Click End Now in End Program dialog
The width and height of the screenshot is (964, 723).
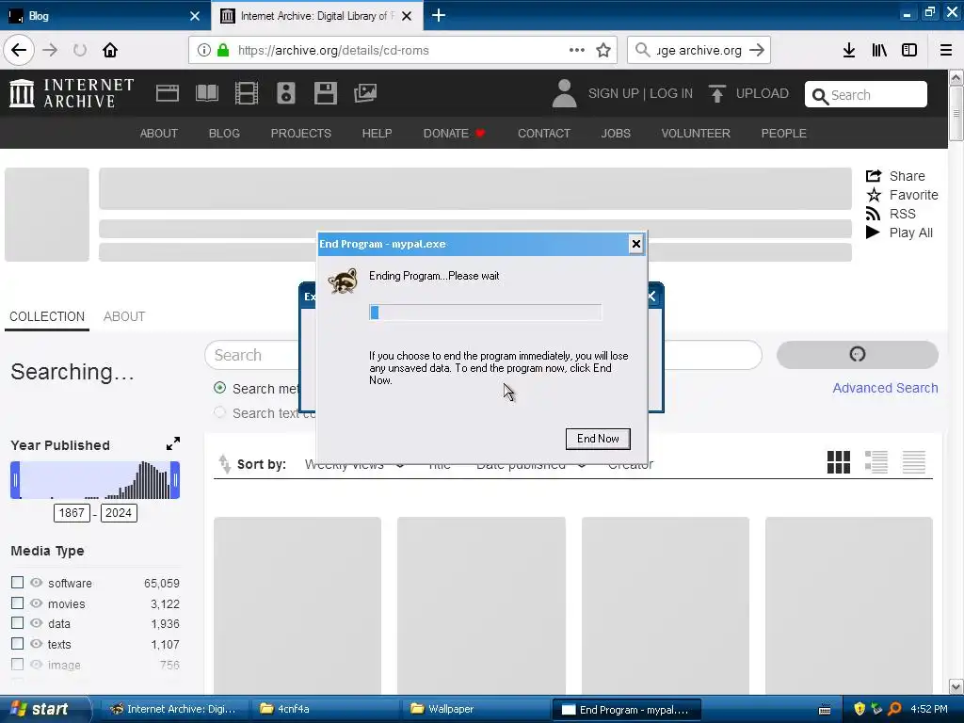(598, 439)
